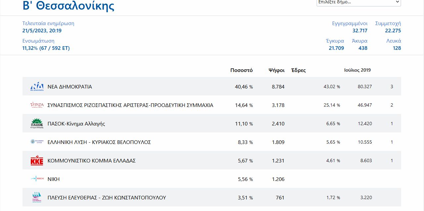Click the ΝΕΑ ΔΗΜΟΚΡΑΤΙΑ party name

coord(70,87)
